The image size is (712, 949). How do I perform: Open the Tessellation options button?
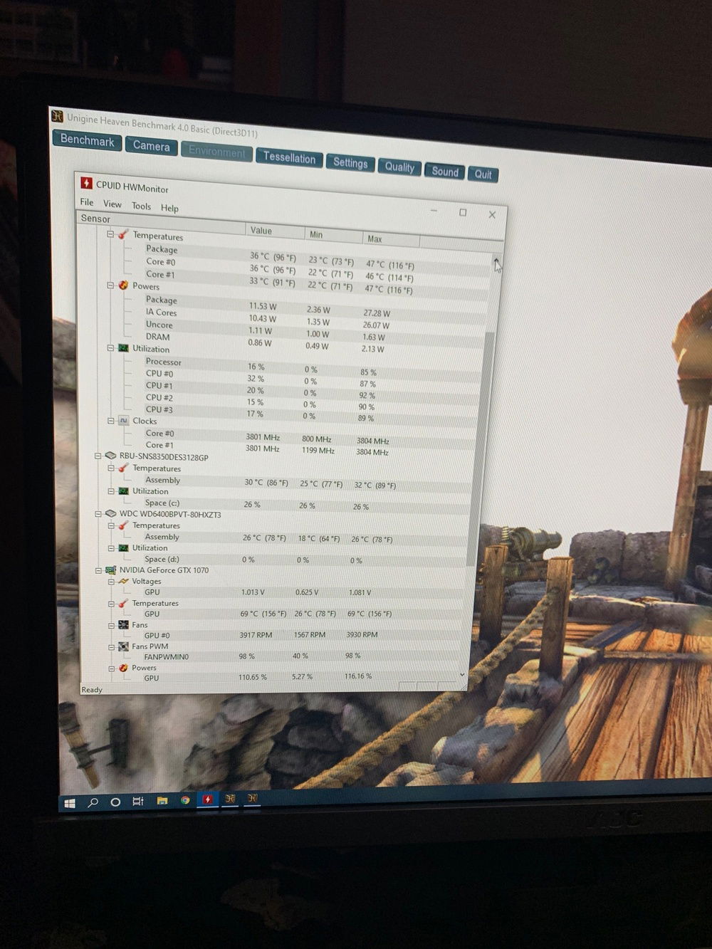[x=289, y=158]
